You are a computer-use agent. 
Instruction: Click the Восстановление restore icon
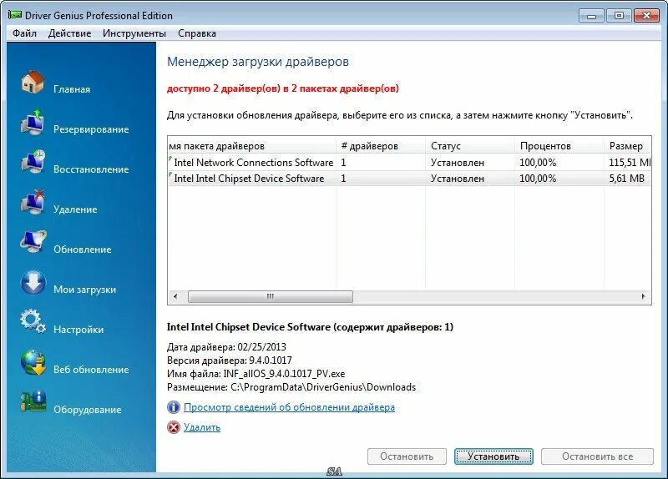click(x=33, y=162)
